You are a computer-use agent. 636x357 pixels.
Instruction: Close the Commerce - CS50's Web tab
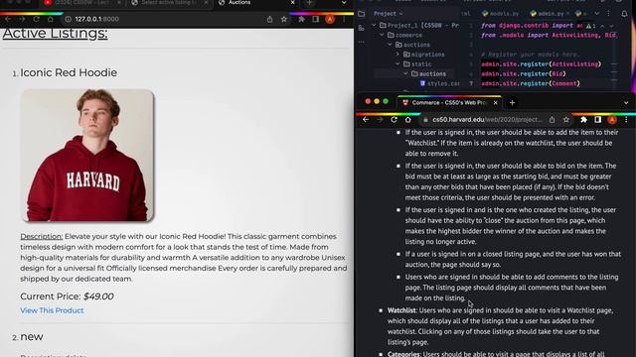(x=495, y=103)
